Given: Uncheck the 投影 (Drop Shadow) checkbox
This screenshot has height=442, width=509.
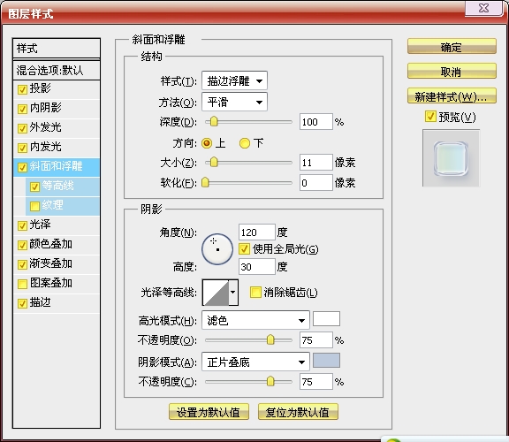Looking at the screenshot, I should pyautogui.click(x=22, y=89).
